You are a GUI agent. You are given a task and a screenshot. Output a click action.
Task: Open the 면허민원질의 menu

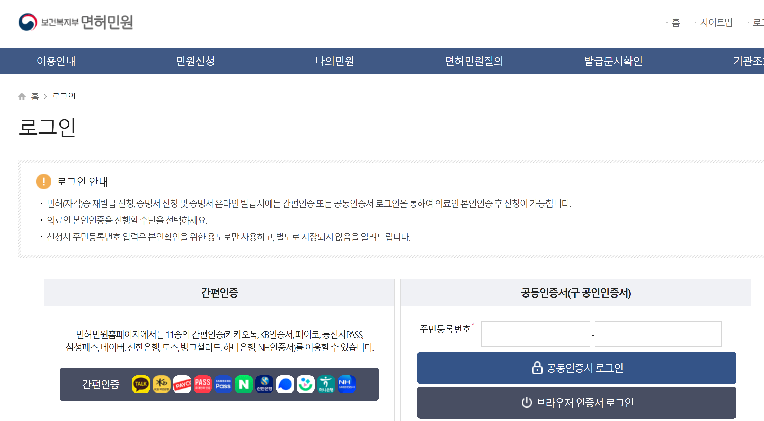pos(474,61)
